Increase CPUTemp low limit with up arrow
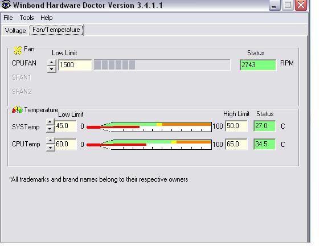 50,140
